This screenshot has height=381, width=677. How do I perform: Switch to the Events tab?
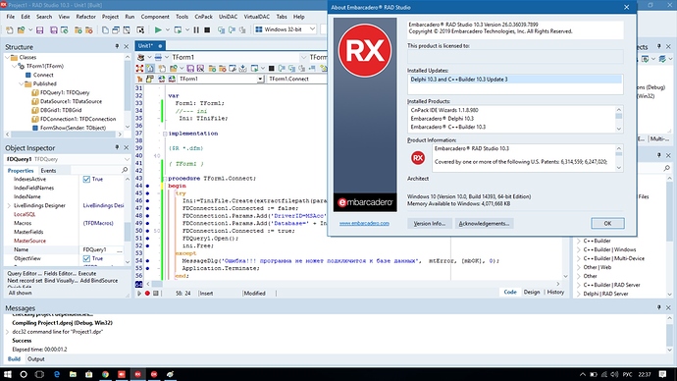48,171
